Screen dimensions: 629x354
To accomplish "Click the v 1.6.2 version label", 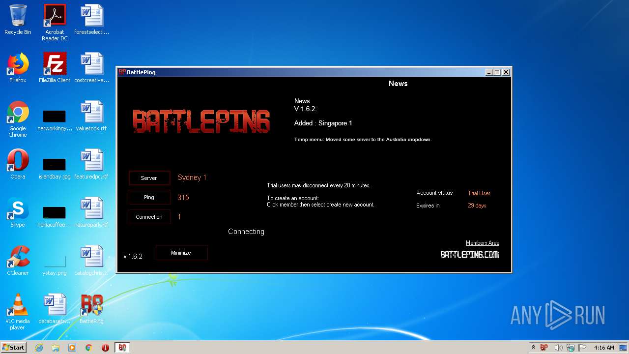I will point(133,256).
